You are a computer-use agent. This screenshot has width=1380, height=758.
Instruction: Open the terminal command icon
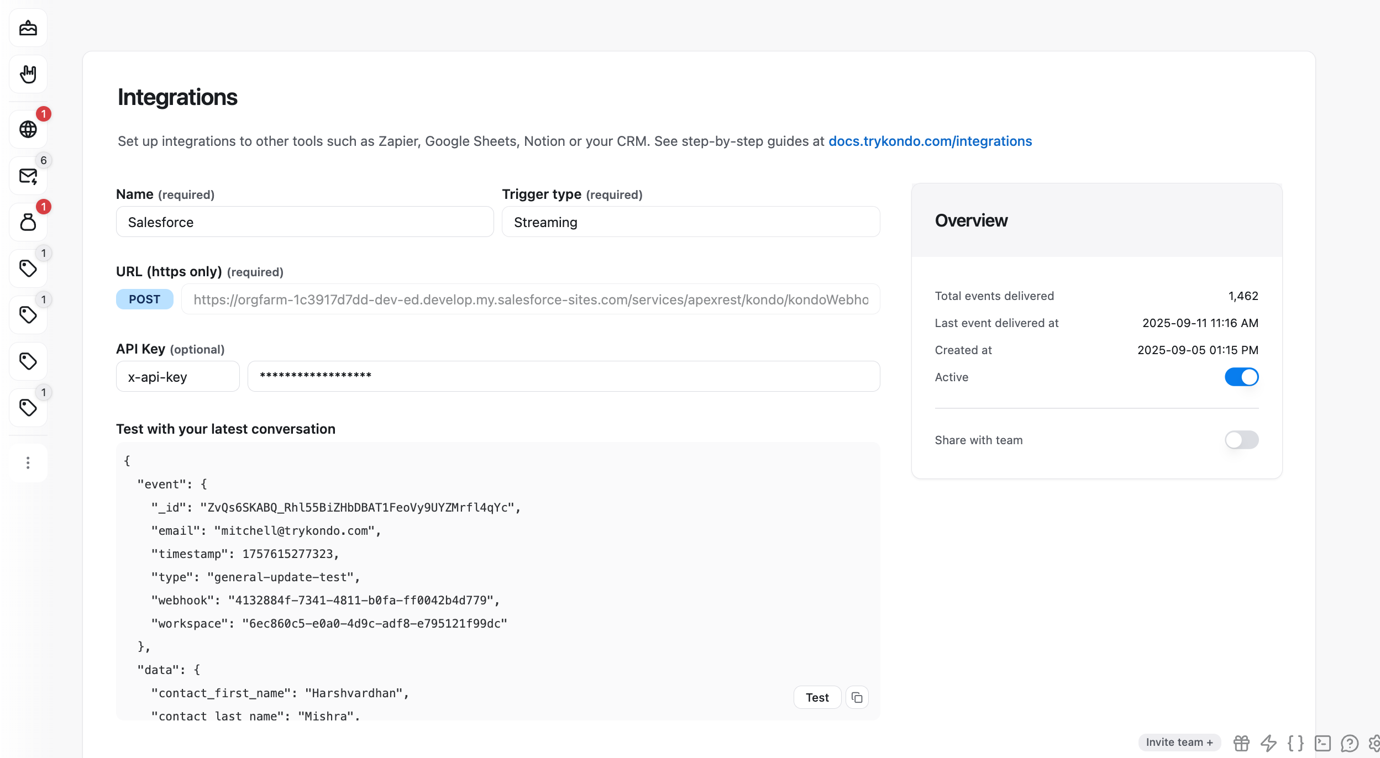click(x=1323, y=743)
